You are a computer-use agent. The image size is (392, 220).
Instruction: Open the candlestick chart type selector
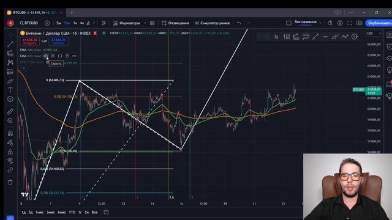(x=104, y=23)
